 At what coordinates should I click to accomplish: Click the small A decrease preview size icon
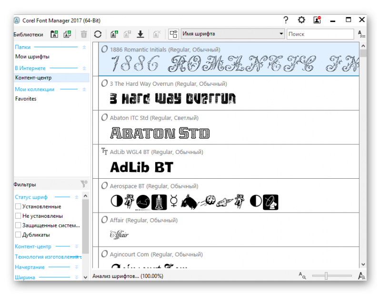(302, 275)
